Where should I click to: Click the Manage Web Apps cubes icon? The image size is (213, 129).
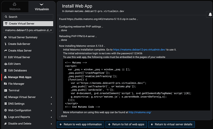(x=6, y=77)
